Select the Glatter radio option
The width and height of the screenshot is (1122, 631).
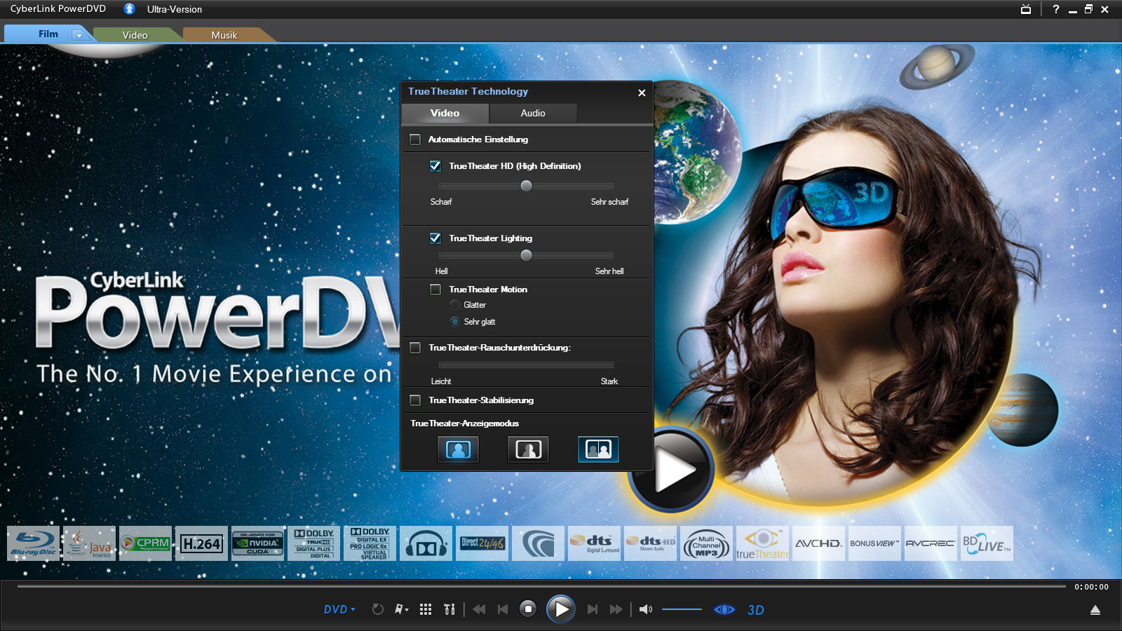pyautogui.click(x=454, y=304)
